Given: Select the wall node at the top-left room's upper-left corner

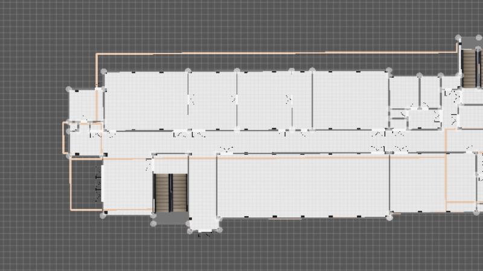Looking at the screenshot, I should coord(104,72).
